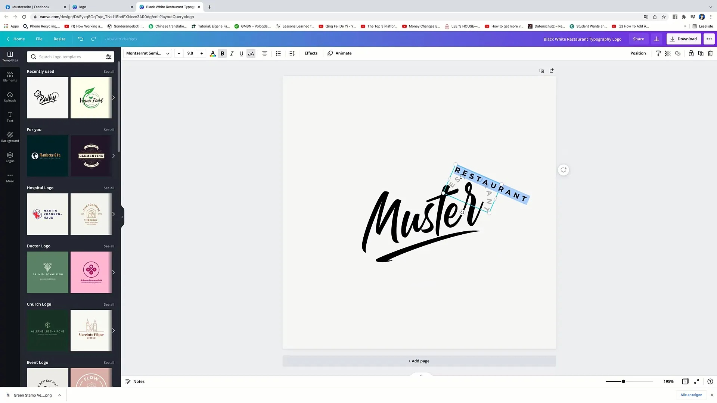Expand the page thumbnails chevron below canvas

click(421, 375)
